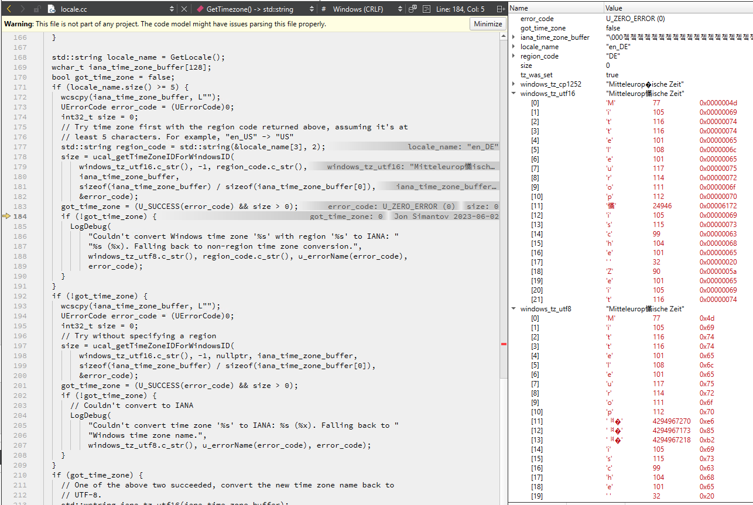Click the navigate forward arrow icon
Screen dimensions: 753x505
pos(21,9)
